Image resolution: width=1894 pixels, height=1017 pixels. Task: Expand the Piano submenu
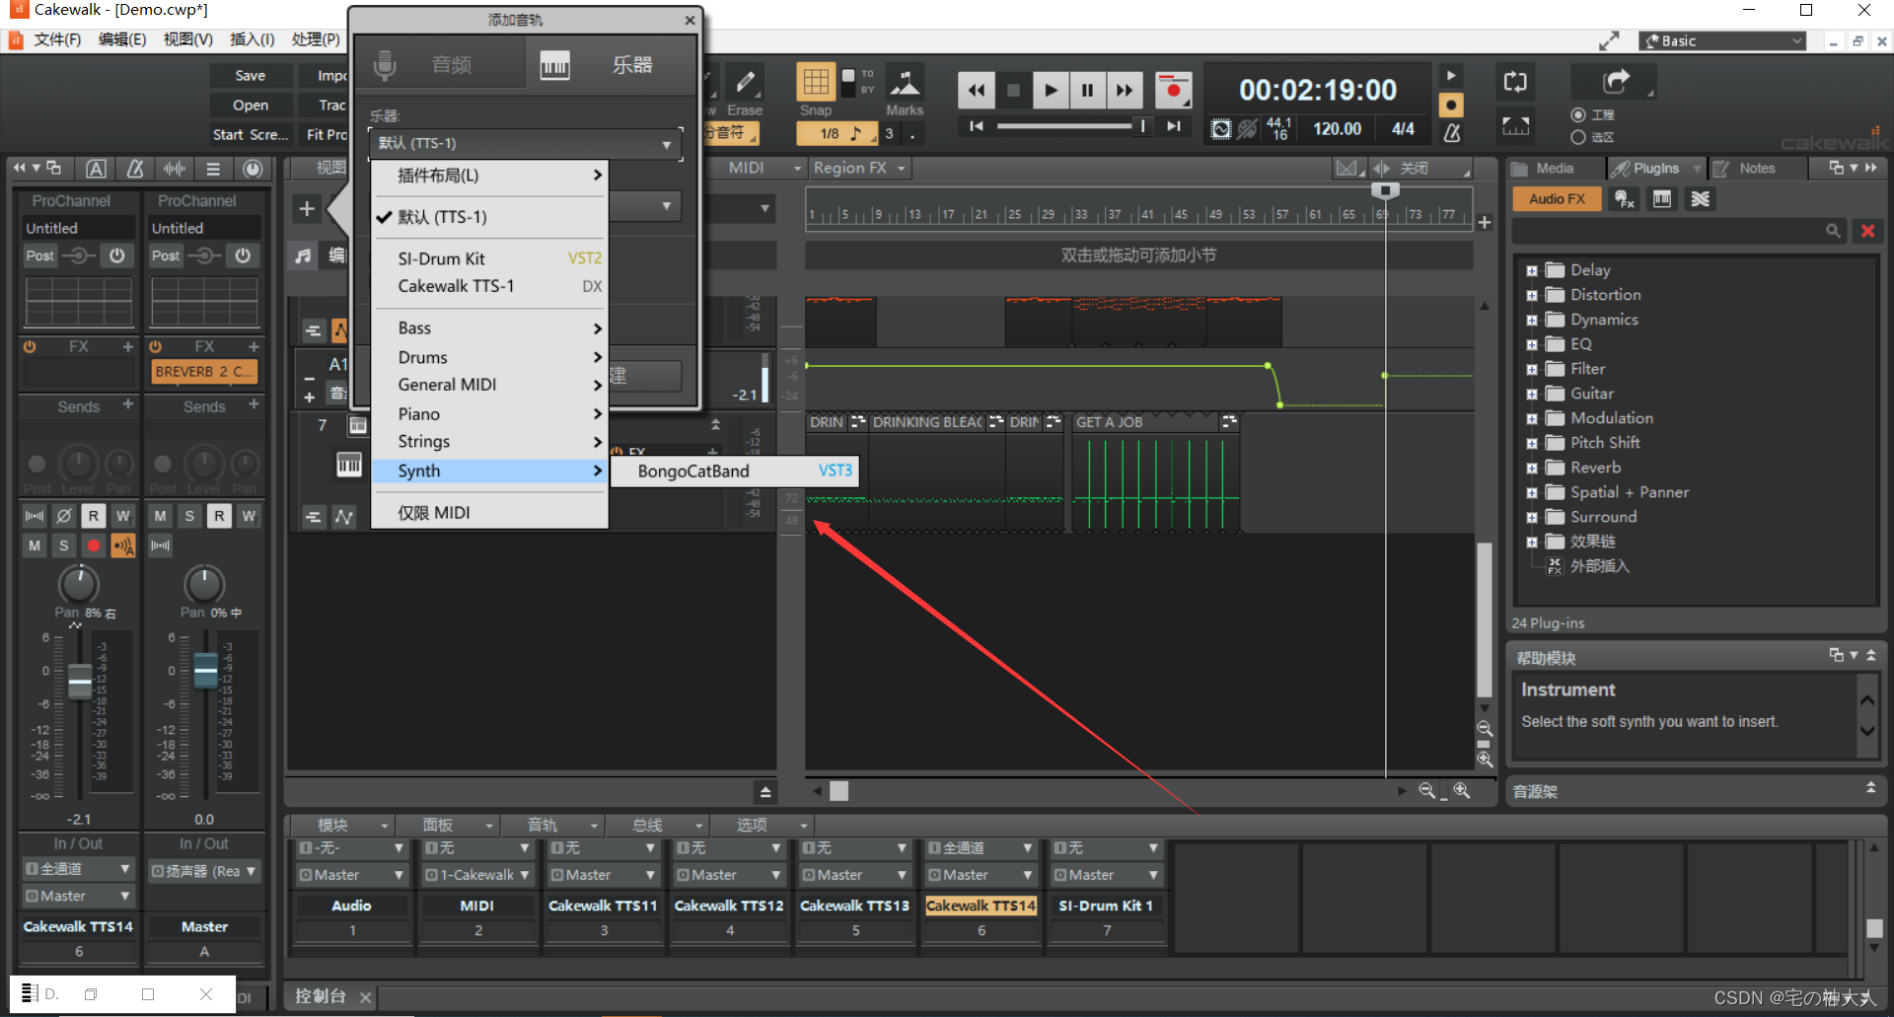point(489,414)
